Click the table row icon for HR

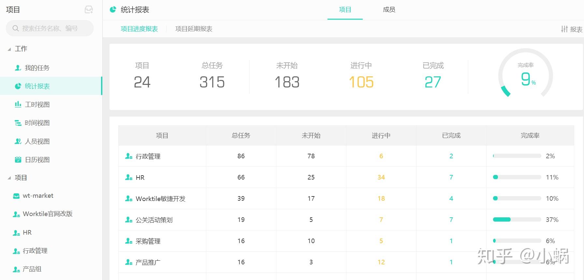point(129,177)
